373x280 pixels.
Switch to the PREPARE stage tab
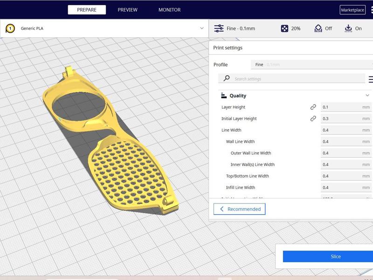click(87, 10)
